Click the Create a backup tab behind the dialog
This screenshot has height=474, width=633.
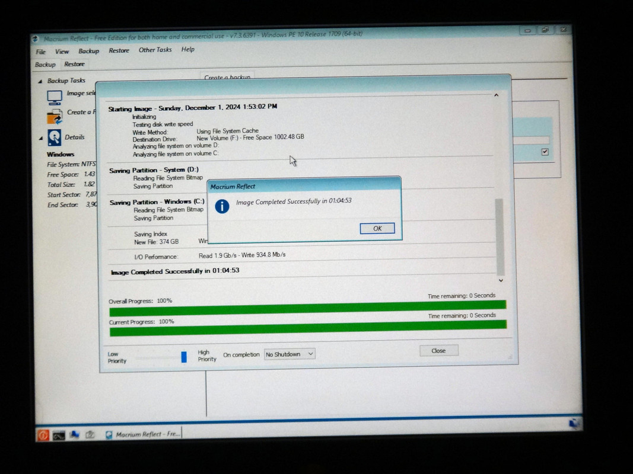[x=227, y=76]
